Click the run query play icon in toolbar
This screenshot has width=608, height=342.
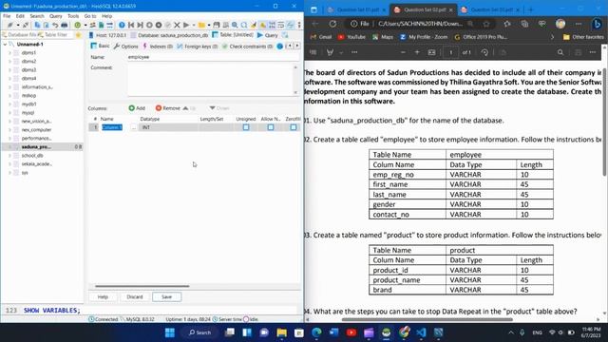coord(186,25)
